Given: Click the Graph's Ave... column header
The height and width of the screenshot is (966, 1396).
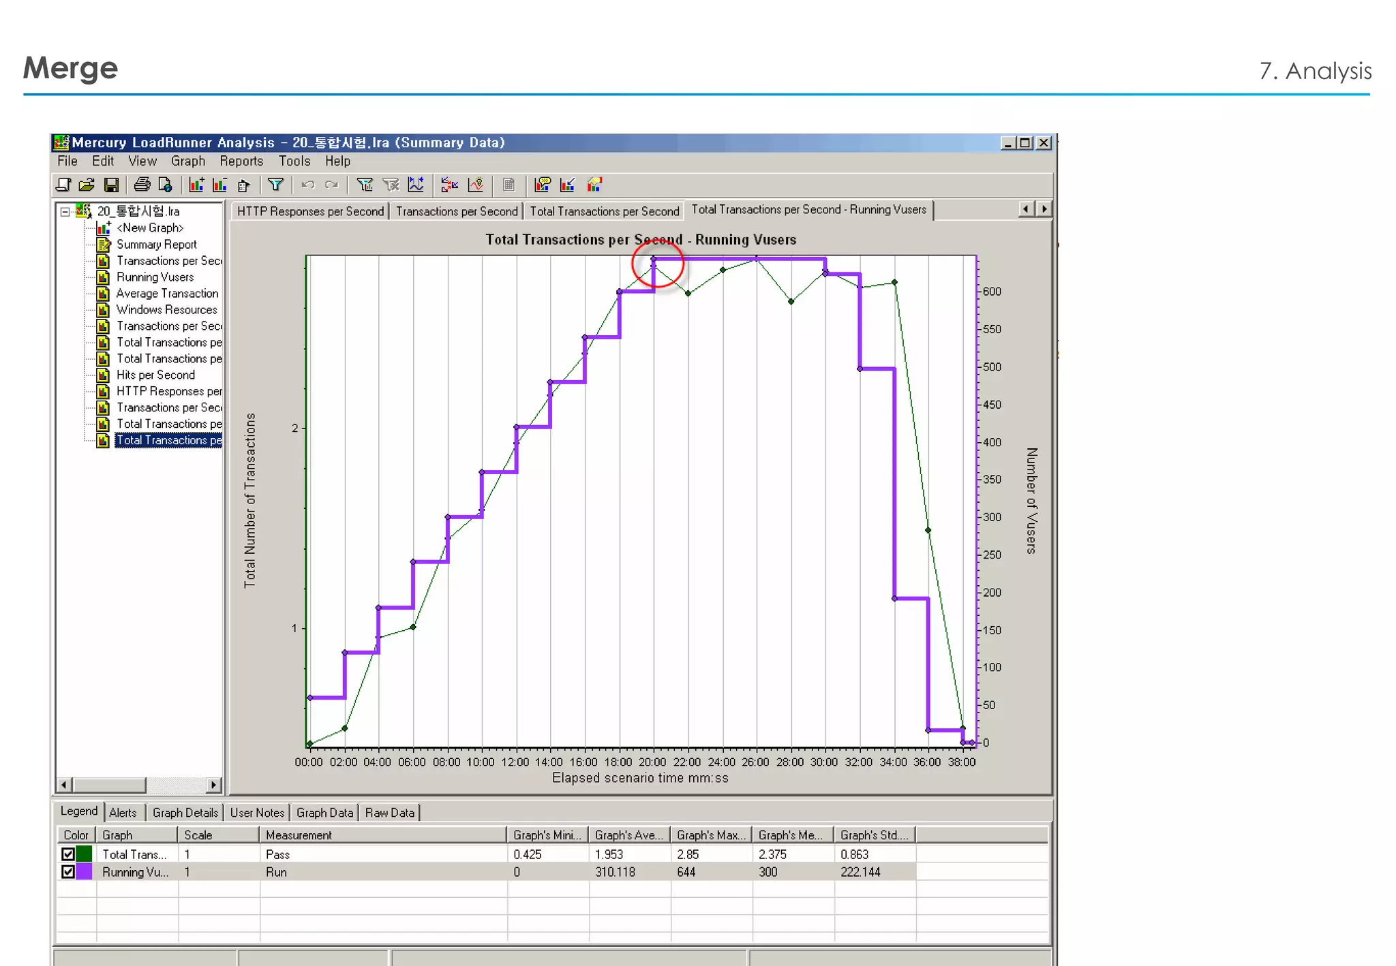Looking at the screenshot, I should pyautogui.click(x=629, y=835).
